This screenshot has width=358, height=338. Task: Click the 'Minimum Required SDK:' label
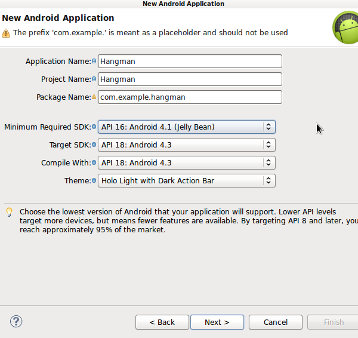[48, 127]
